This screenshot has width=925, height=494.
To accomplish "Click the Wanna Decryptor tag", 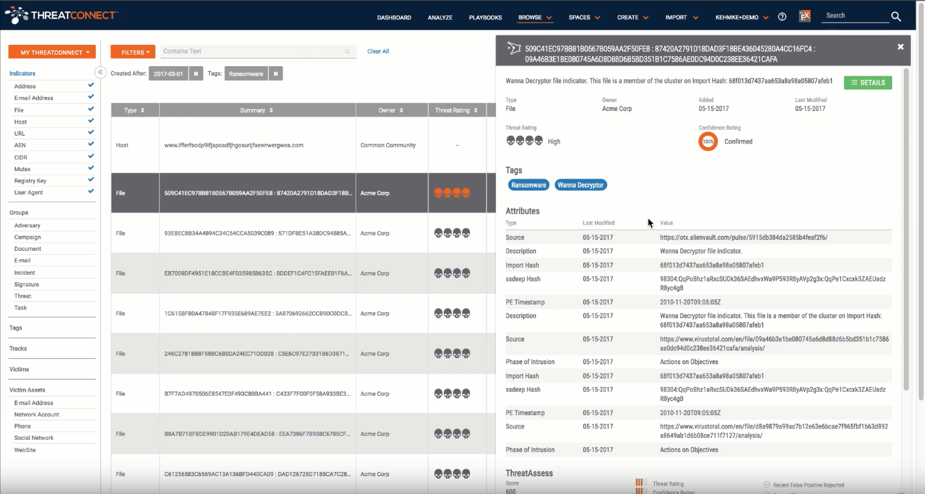I will point(581,185).
